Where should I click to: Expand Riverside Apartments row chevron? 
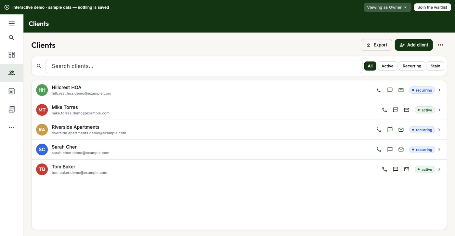[x=439, y=130]
